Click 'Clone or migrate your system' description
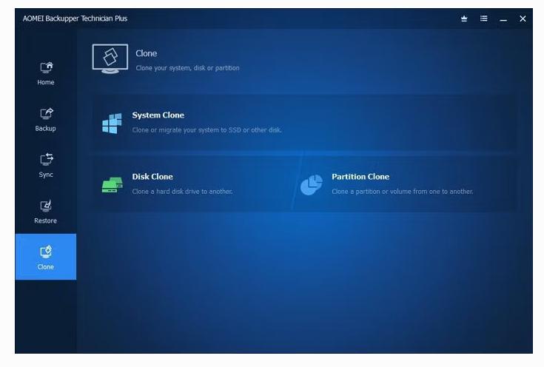This screenshot has height=367, width=544. (206, 130)
